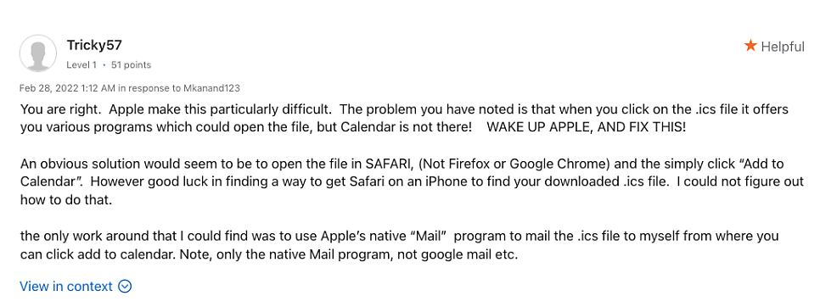Click the 51 points label
The height and width of the screenshot is (307, 820).
click(131, 65)
